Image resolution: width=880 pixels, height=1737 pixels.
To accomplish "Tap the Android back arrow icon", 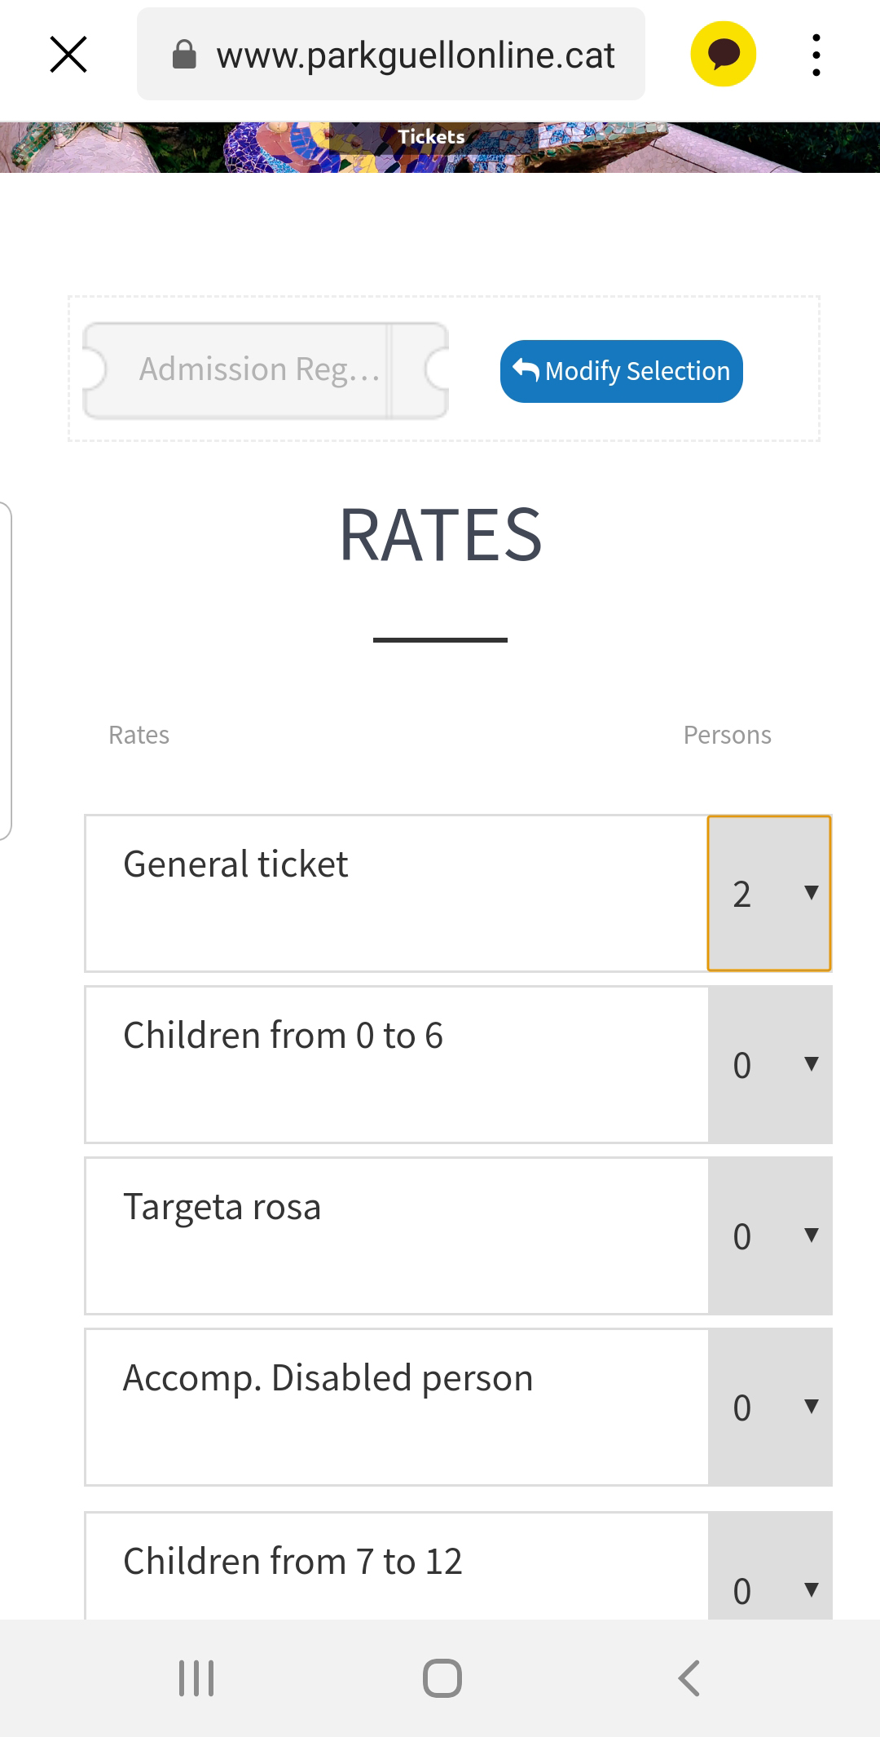I will (689, 1678).
